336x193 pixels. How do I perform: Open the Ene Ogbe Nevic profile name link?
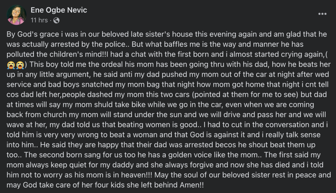point(59,10)
